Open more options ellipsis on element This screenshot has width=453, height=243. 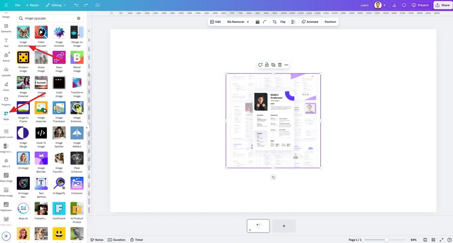[x=286, y=65]
